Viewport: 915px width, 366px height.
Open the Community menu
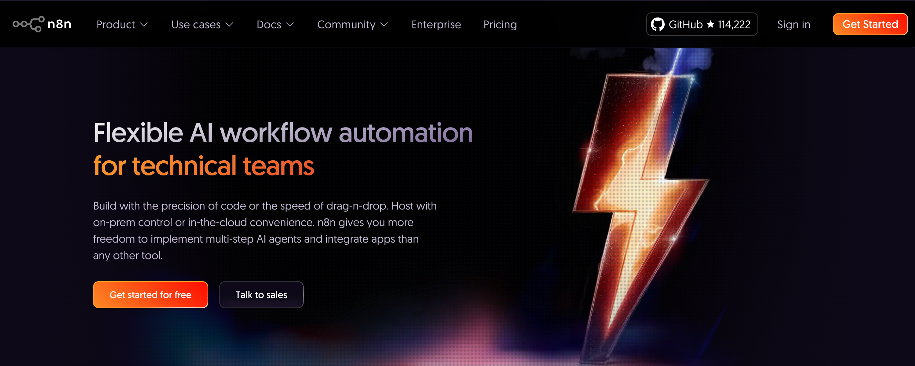click(x=353, y=24)
